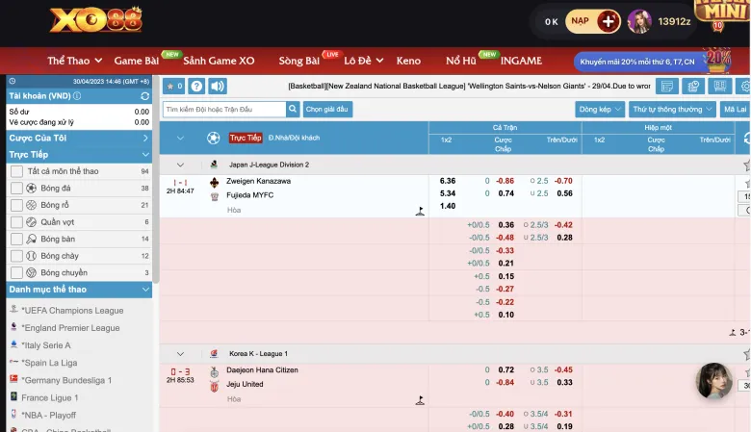Open the user avatar for 13912z
Viewport: 751px width, 432px height.
[x=639, y=21]
